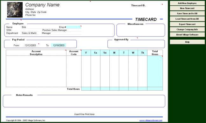The height and width of the screenshot is (123, 206).
Task: Open Change Company Info
Action: coord(187,29)
